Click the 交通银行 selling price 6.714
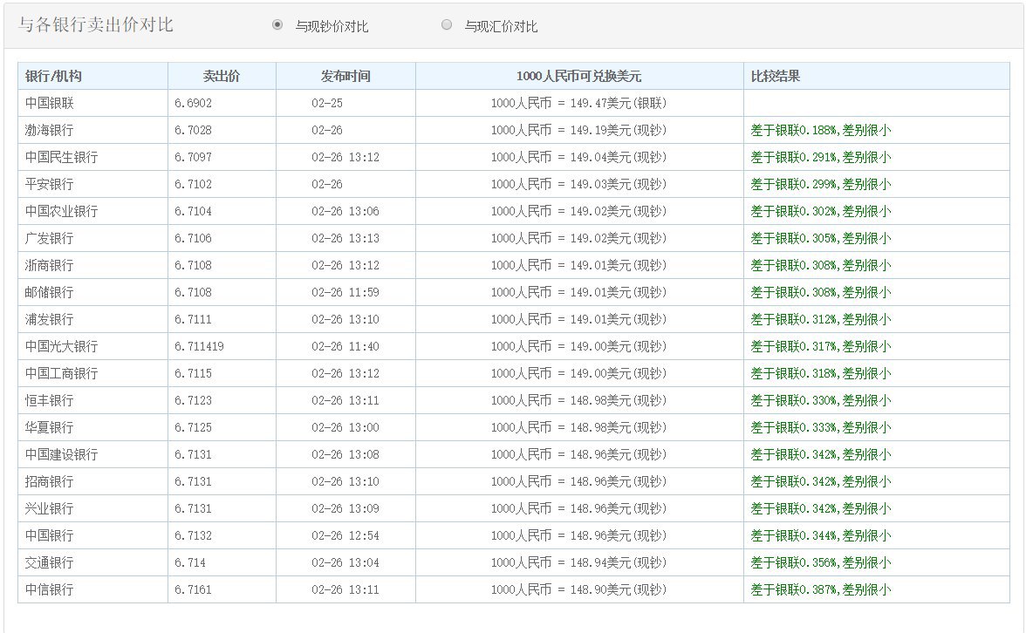Image resolution: width=1026 pixels, height=633 pixels. point(190,562)
